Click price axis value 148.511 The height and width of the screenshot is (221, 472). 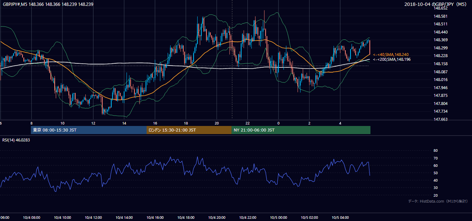click(440, 24)
